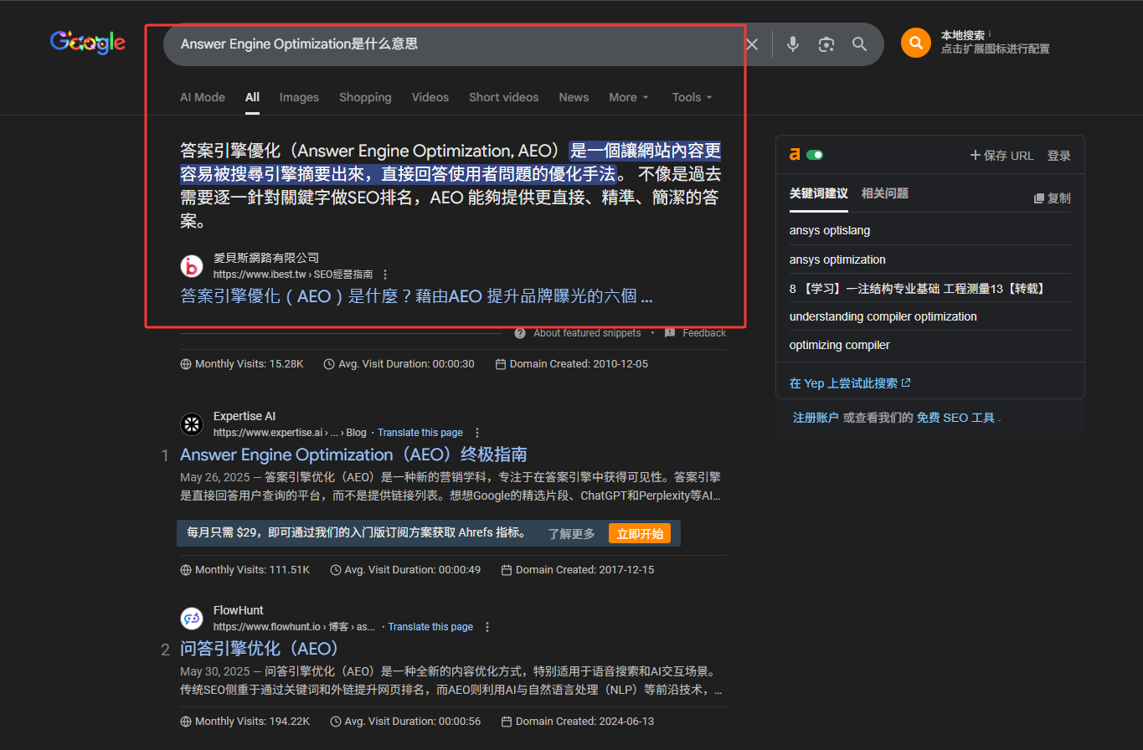Switch to 相关问题 tab
Screen dimensions: 1143x750
coord(885,193)
